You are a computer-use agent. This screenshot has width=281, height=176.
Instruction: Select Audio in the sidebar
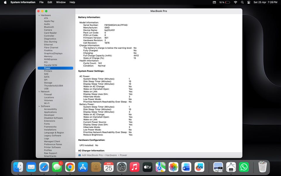[47, 24]
